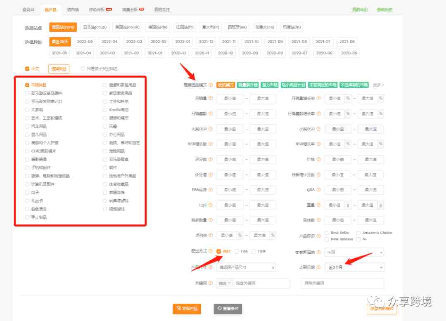Screen dimensions: 446x321
Task: Tick the Best Seller checkbox
Action: click(x=327, y=233)
